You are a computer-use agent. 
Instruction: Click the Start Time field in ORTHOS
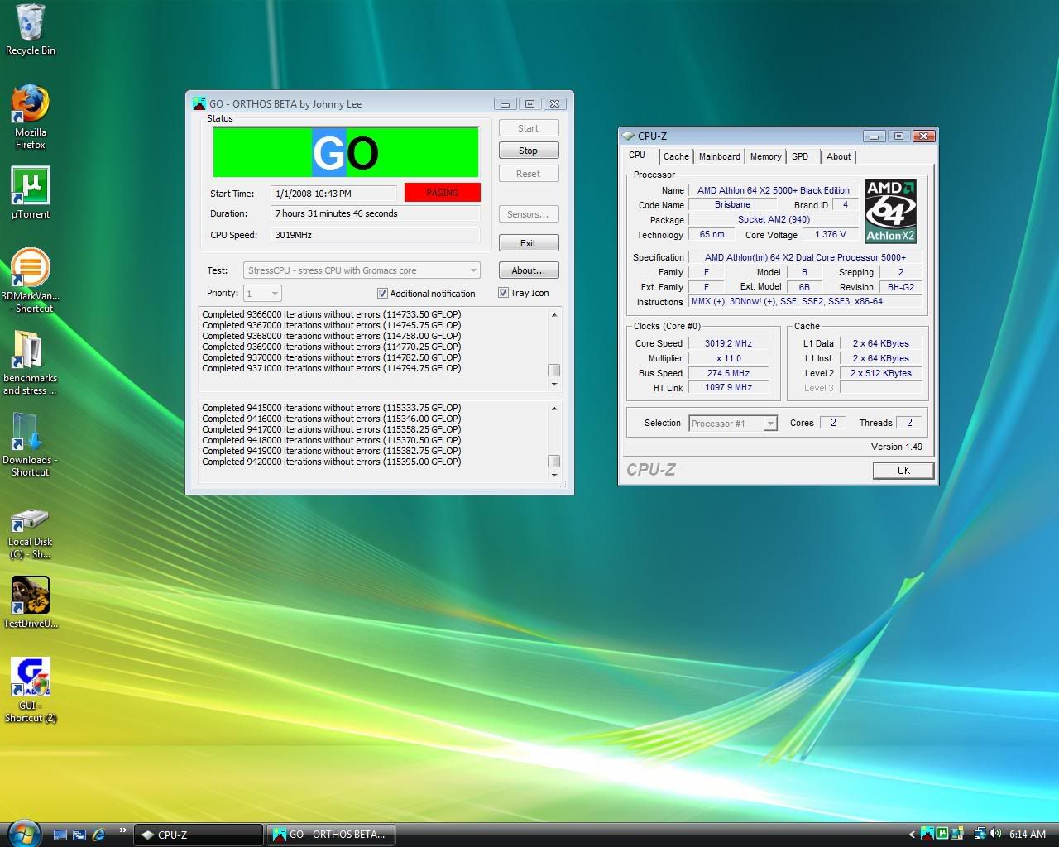click(333, 194)
